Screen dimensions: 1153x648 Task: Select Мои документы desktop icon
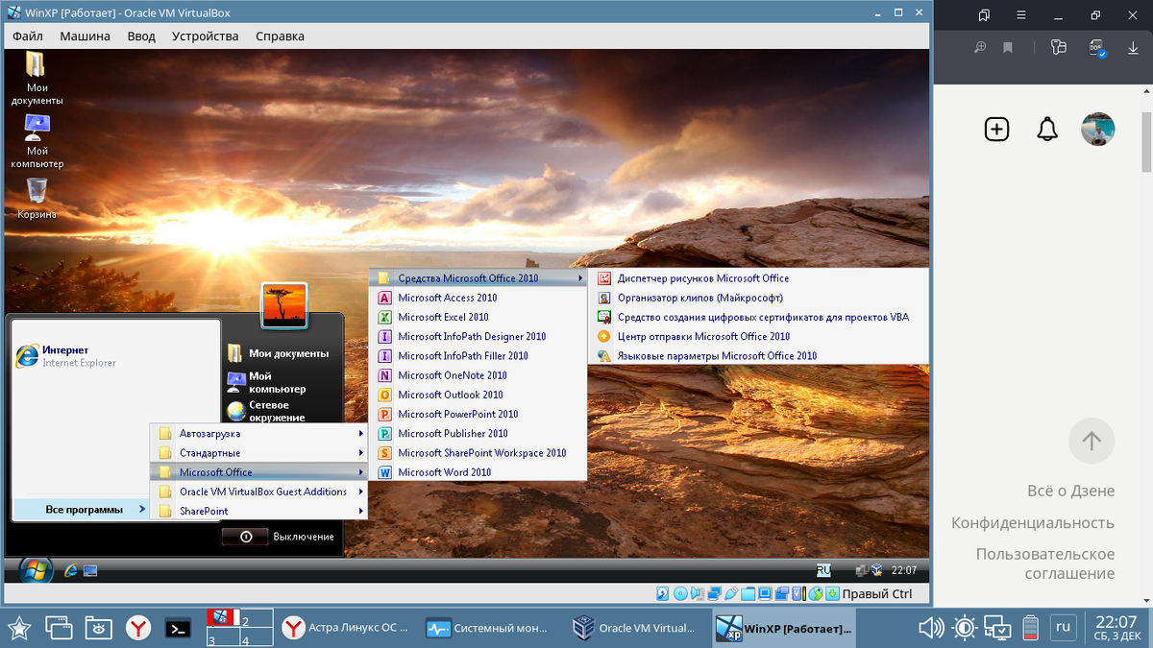37,79
